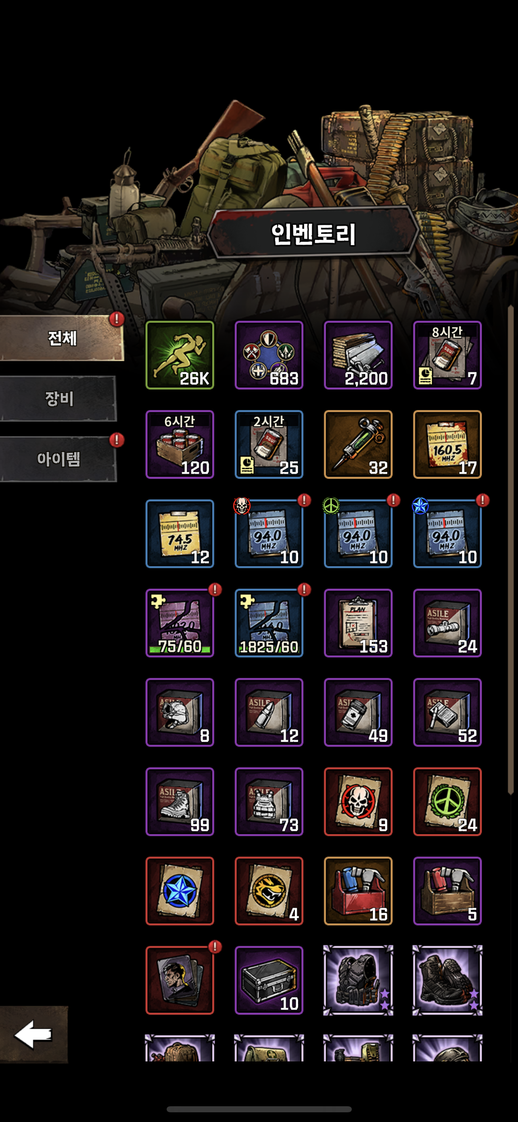The image size is (518, 1122).
Task: Tap the blue star faction poster item
Action: tap(180, 891)
